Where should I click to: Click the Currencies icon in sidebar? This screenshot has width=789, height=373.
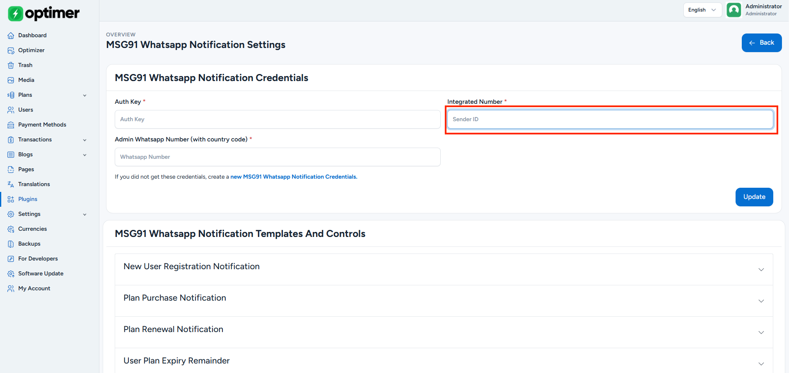point(11,229)
